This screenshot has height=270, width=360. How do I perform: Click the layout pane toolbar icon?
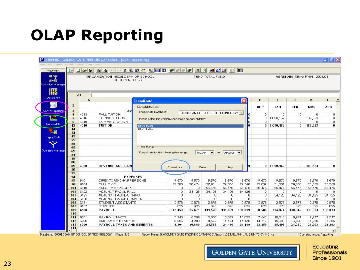coord(240,70)
